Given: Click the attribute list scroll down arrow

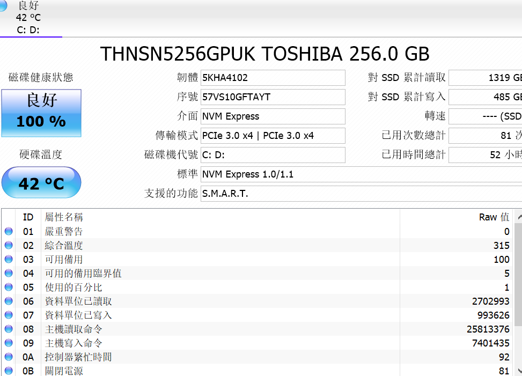Looking at the screenshot, I should click(x=519, y=370).
